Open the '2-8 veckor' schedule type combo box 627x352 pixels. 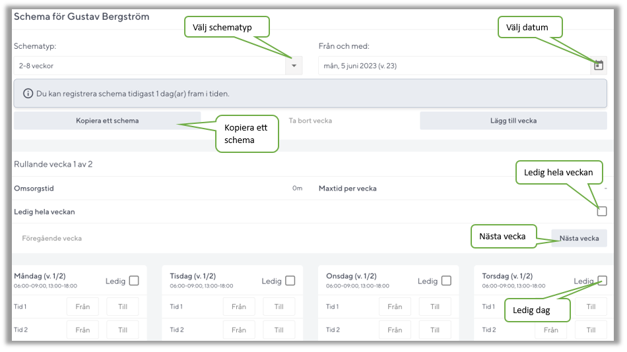coord(149,65)
